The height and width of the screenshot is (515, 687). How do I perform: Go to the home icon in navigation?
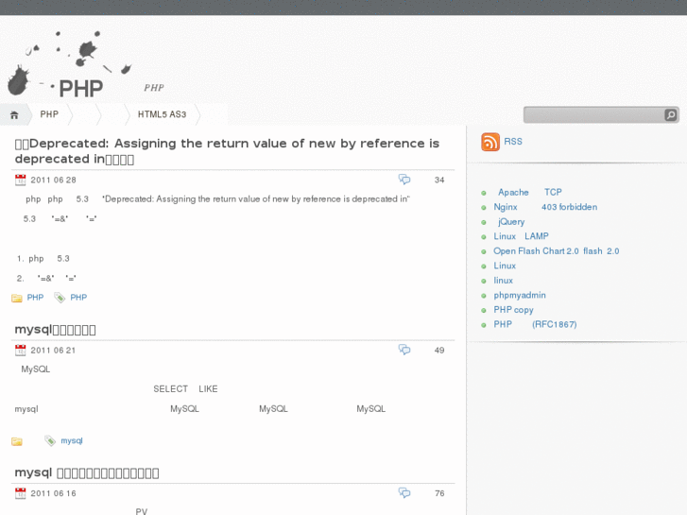[x=14, y=115]
